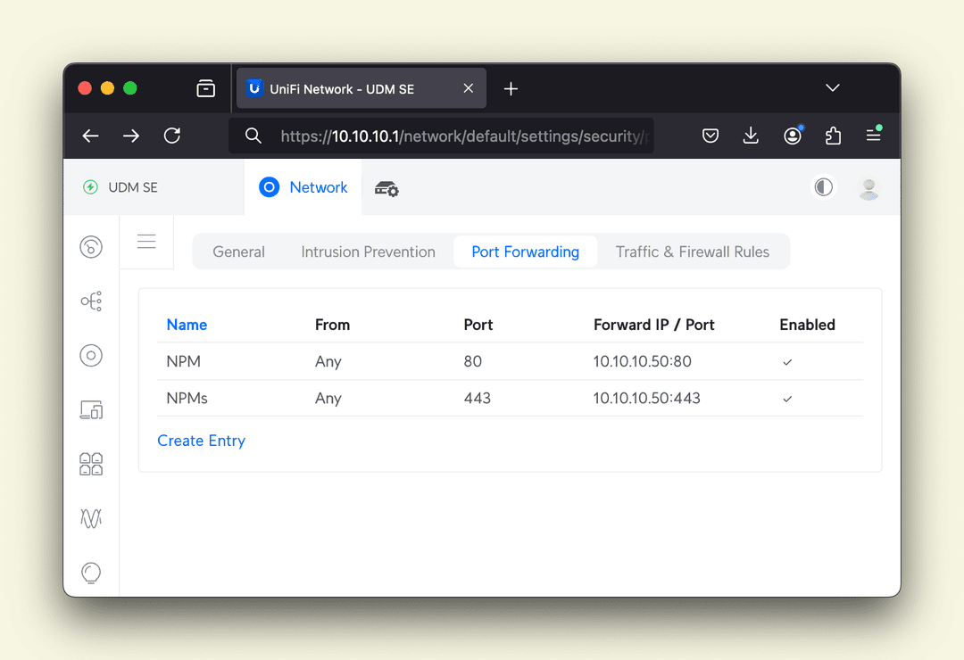Viewport: 964px width, 660px height.
Task: Click the Port column header
Action: [478, 325]
